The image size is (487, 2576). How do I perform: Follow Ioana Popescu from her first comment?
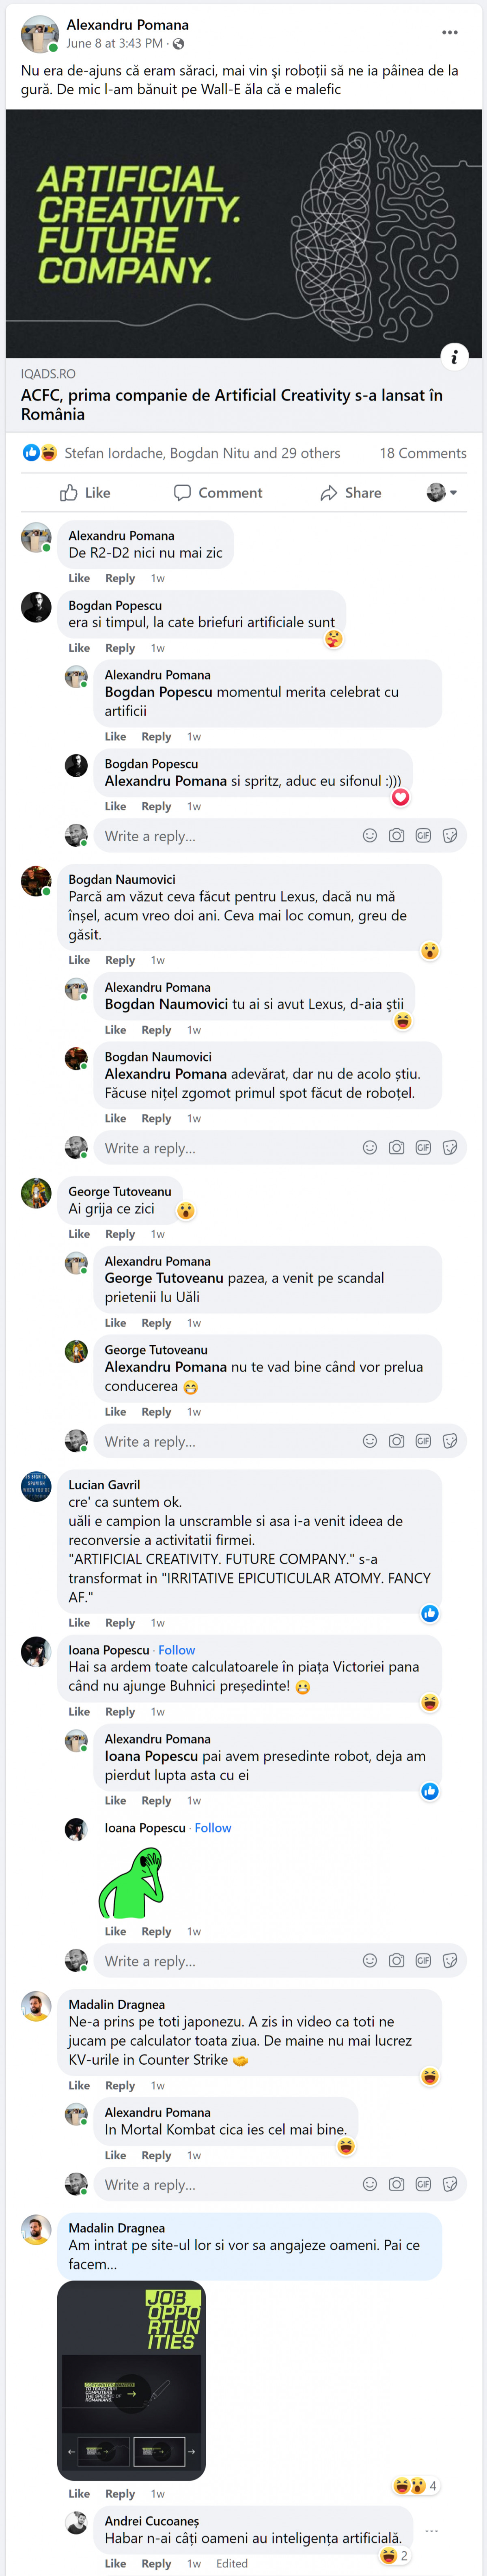176,1650
